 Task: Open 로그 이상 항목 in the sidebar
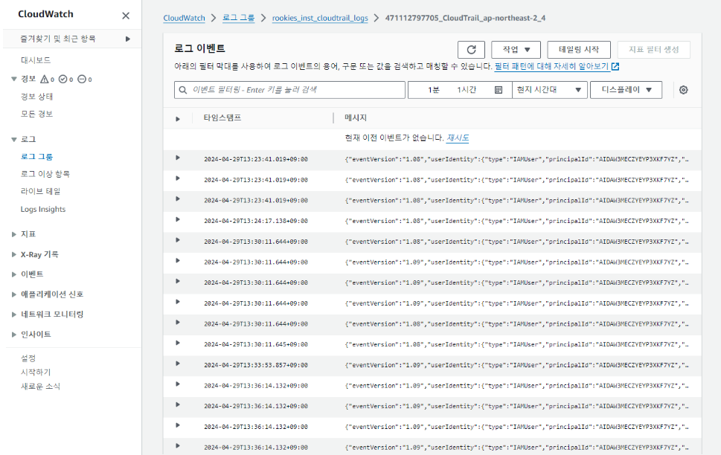coord(45,174)
